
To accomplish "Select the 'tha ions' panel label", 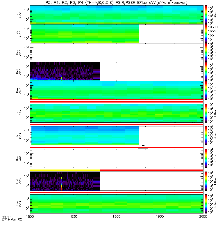I will [x=19, y=113].
